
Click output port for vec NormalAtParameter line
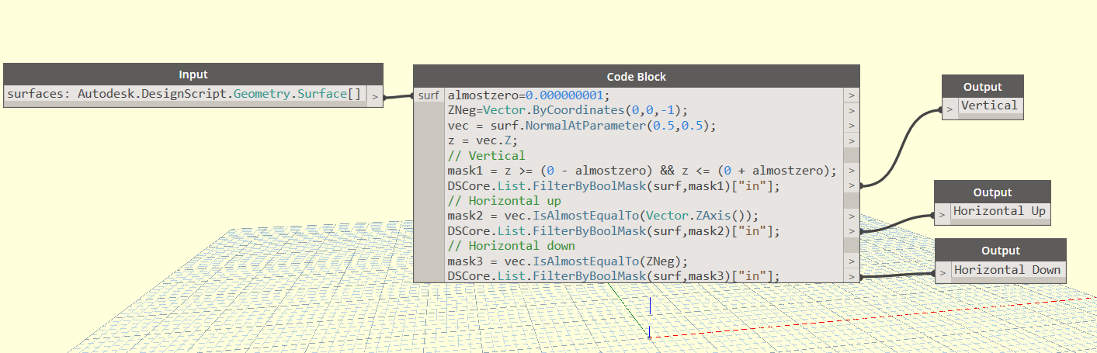coord(852,126)
